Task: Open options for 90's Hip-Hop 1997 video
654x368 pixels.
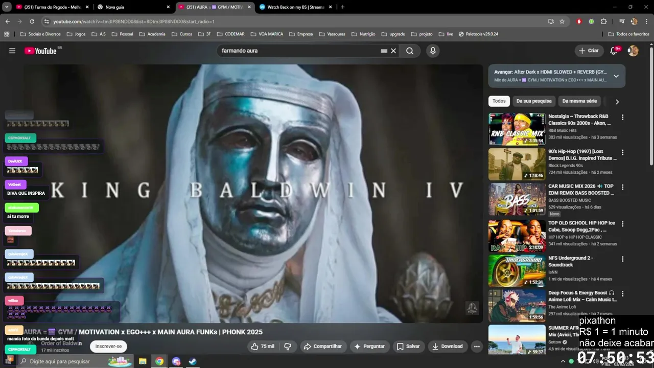Action: pos(622,152)
